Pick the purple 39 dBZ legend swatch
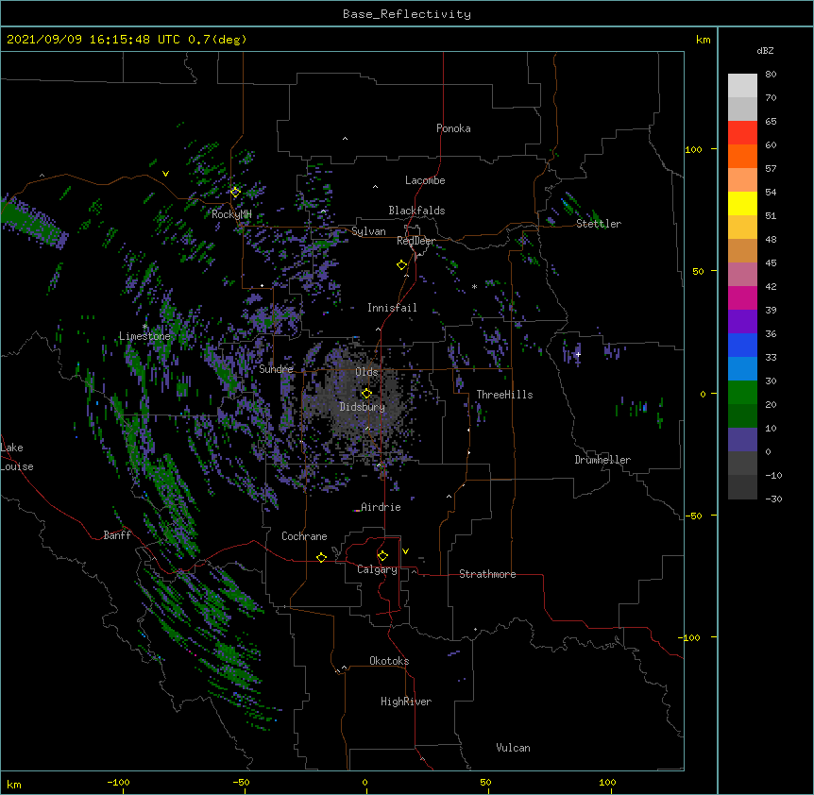Image resolution: width=814 pixels, height=795 pixels. (x=742, y=322)
